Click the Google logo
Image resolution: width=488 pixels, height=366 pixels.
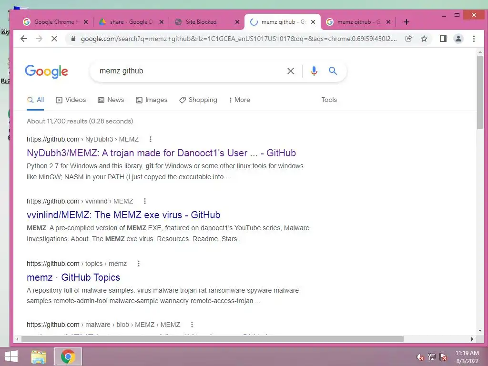46,71
